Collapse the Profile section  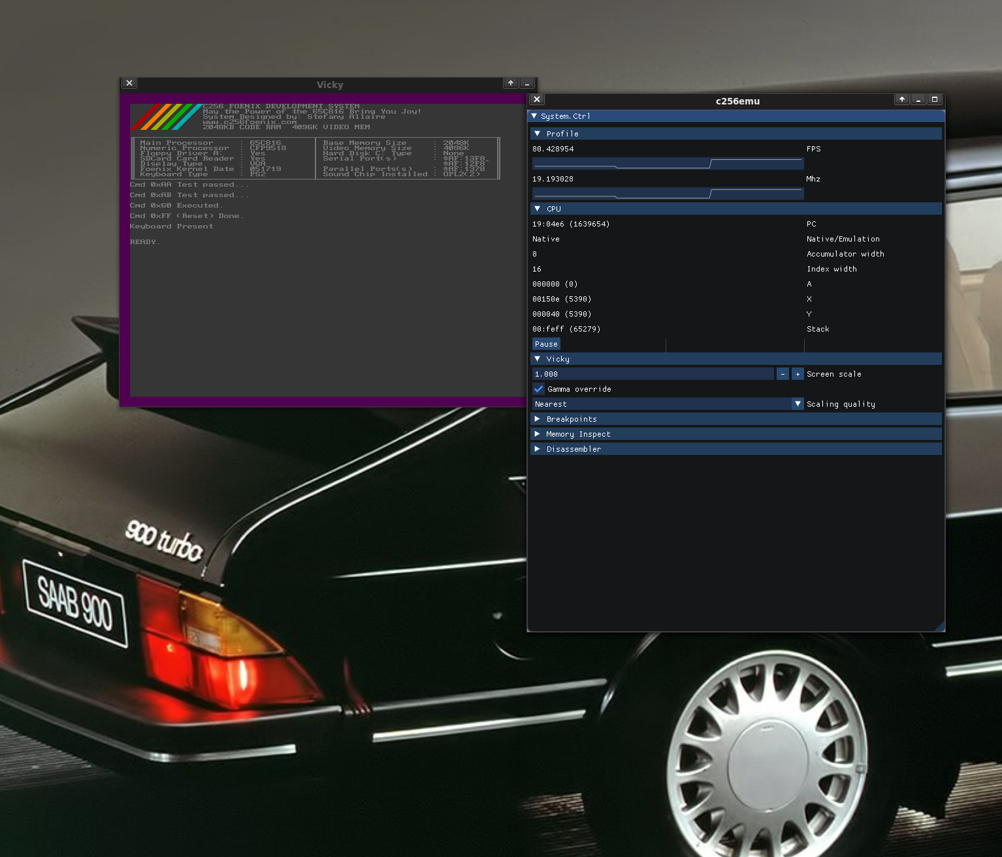pos(736,134)
